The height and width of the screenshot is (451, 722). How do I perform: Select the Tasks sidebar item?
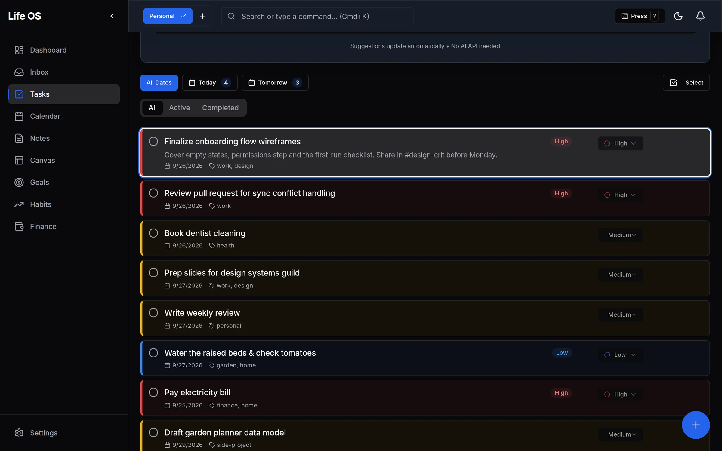64,94
